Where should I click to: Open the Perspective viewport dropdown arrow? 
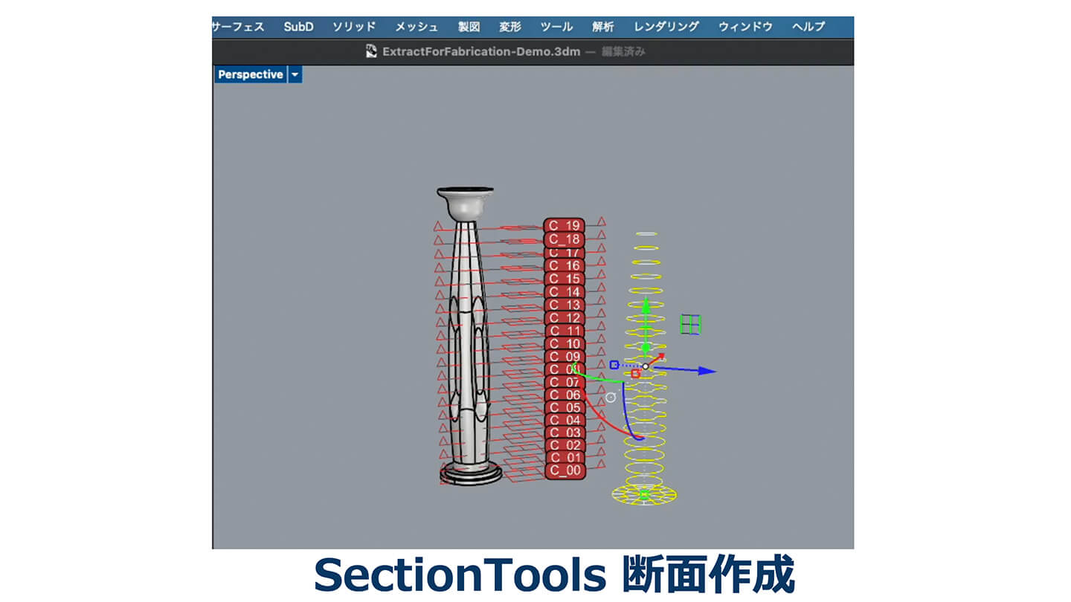[x=295, y=74]
